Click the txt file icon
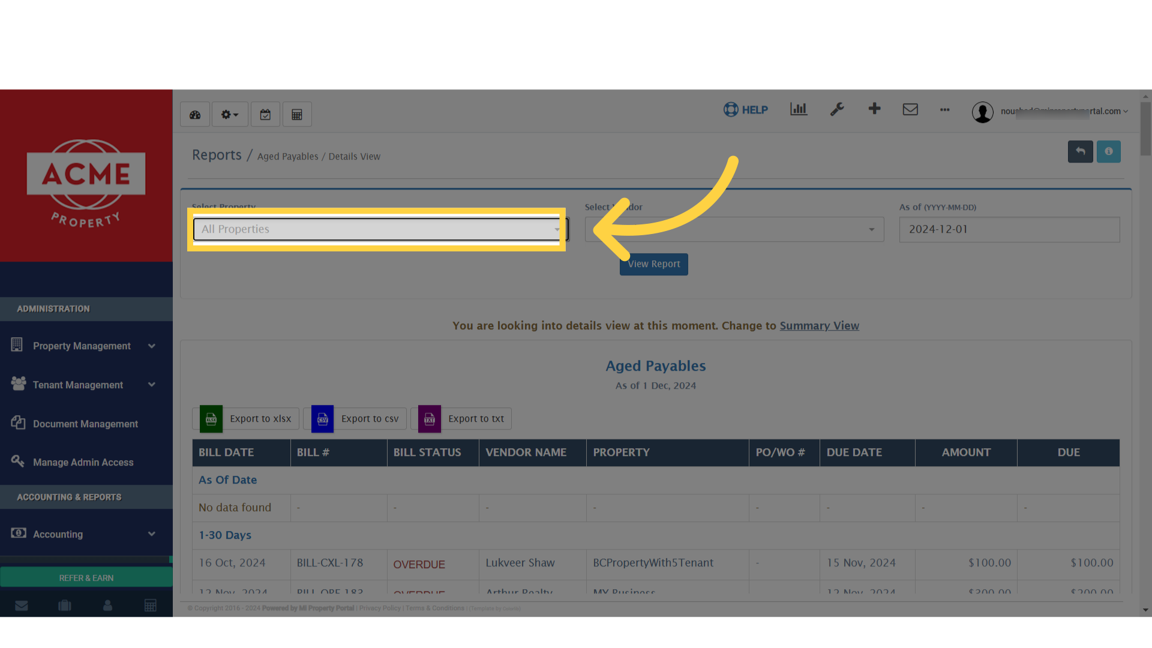1152x648 pixels. pos(430,419)
